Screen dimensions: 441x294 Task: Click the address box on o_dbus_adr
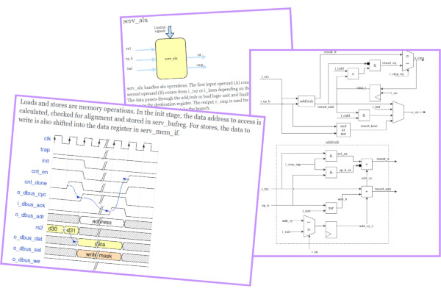(x=102, y=222)
